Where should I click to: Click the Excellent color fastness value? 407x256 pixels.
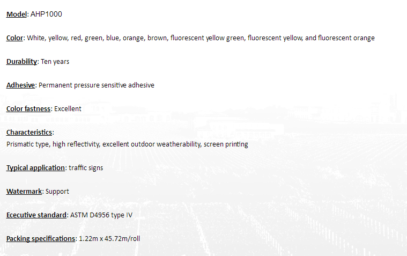pyautogui.click(x=68, y=108)
